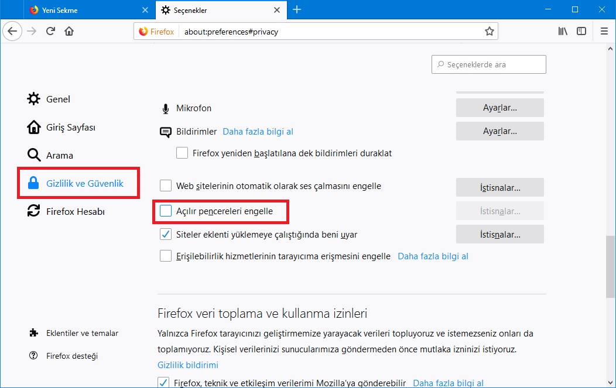Image resolution: width=616 pixels, height=388 pixels.
Task: Click the Genel gear icon
Action: pyautogui.click(x=34, y=99)
